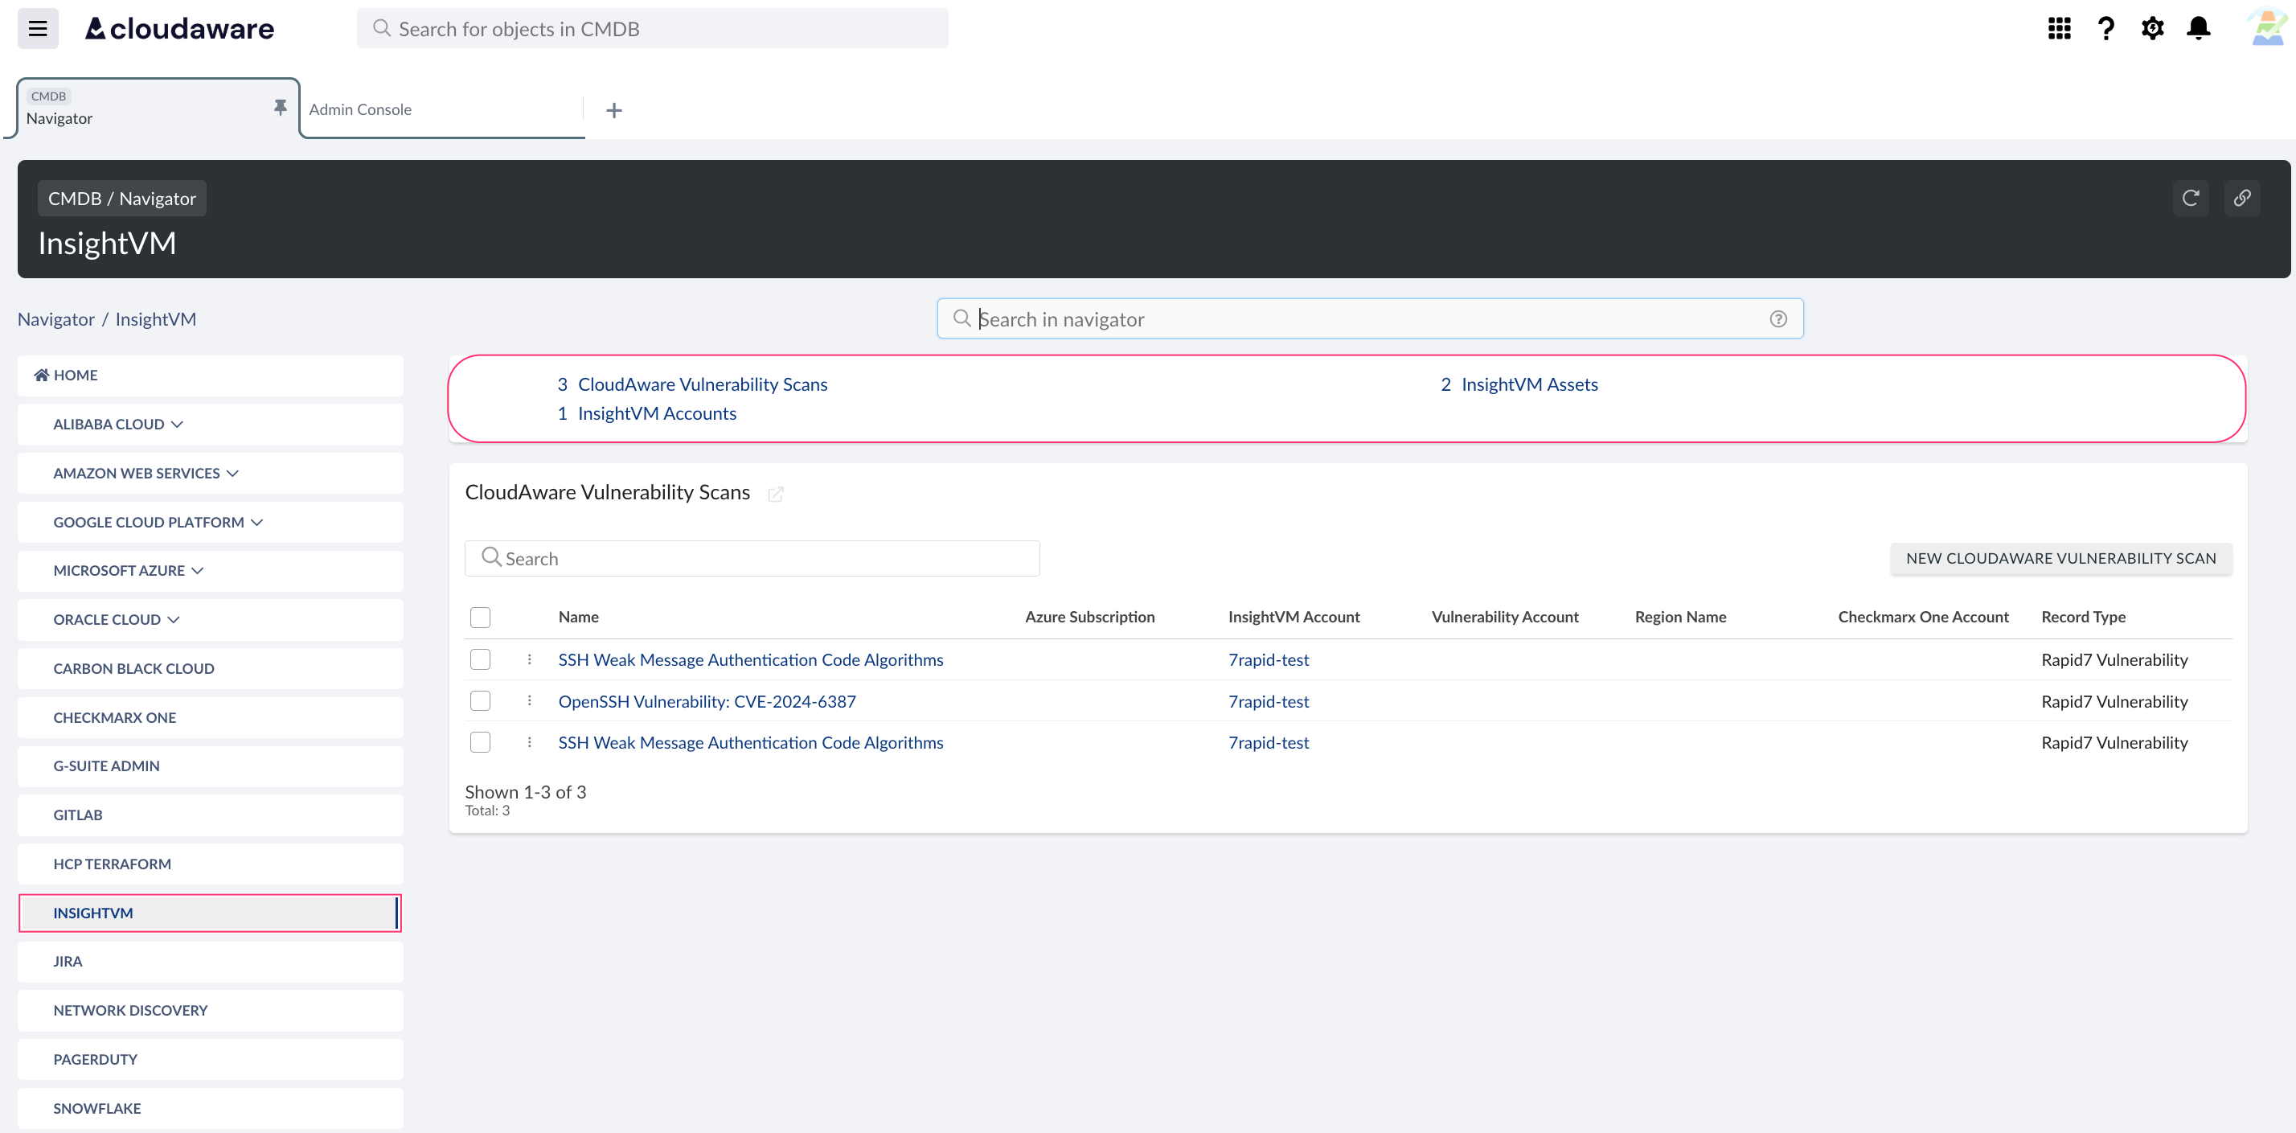This screenshot has width=2296, height=1133.
Task: Open 7rapid-test account in OpenSSH row
Action: (1269, 701)
